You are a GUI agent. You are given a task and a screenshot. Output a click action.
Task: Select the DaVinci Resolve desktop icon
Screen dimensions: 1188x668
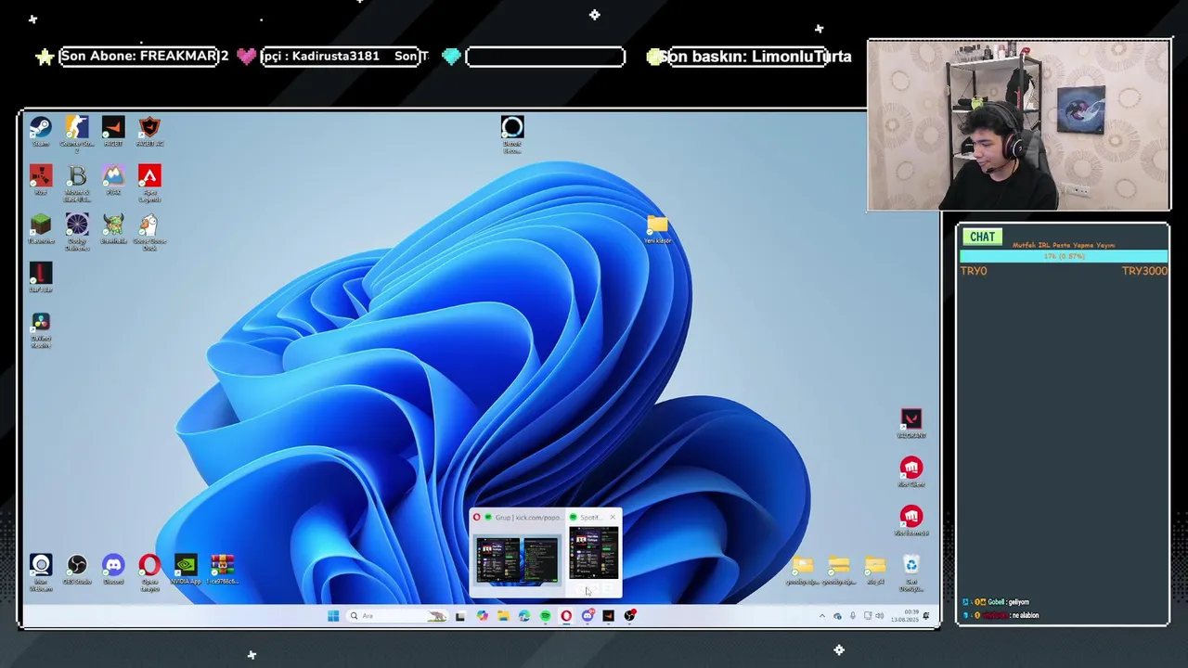point(41,329)
